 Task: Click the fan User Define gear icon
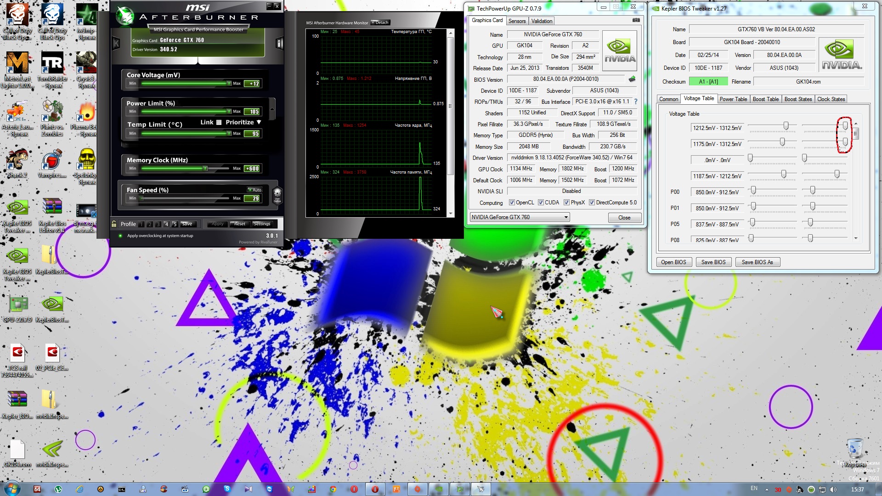pos(277,195)
